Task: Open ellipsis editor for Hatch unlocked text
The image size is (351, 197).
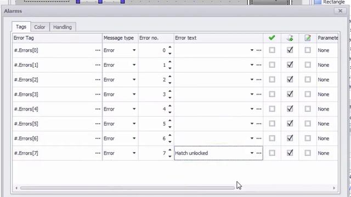Action: click(x=259, y=153)
